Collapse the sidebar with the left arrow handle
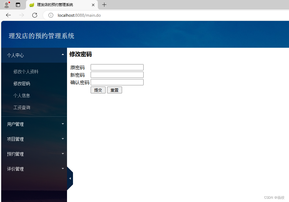This screenshot has width=289, height=202. tap(70, 178)
